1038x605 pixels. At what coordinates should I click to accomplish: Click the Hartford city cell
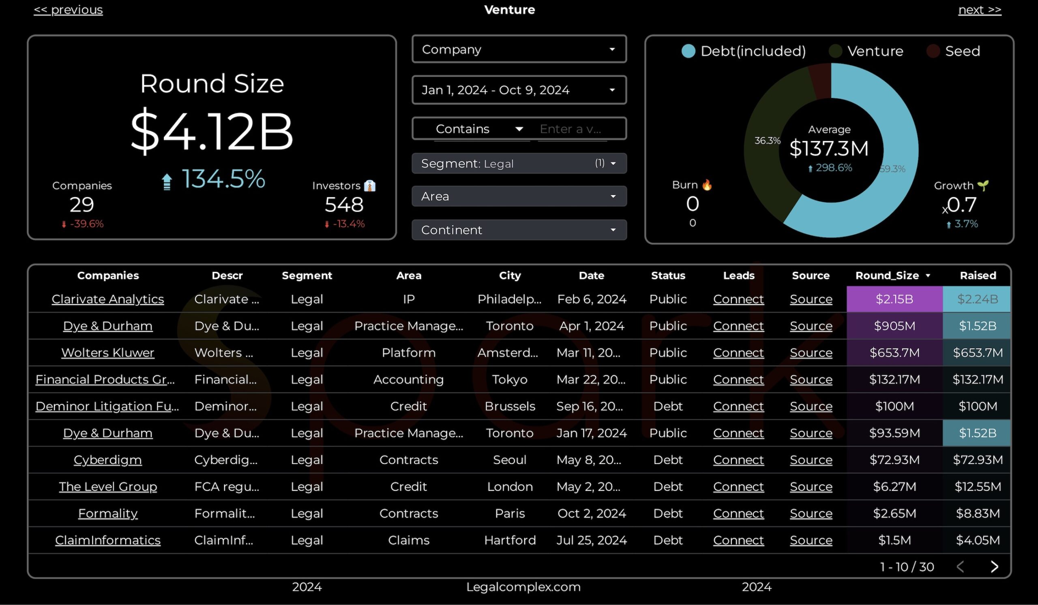510,540
